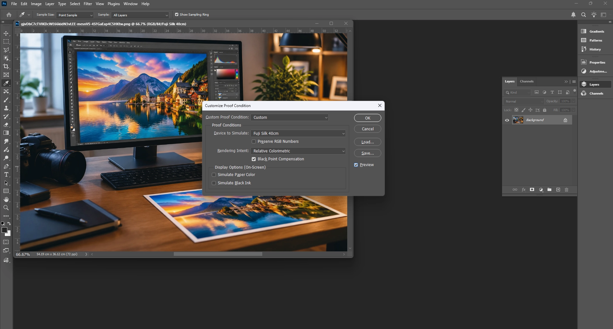Click the document's horizontal scrollbar
The height and width of the screenshot is (329, 613).
tap(218, 254)
